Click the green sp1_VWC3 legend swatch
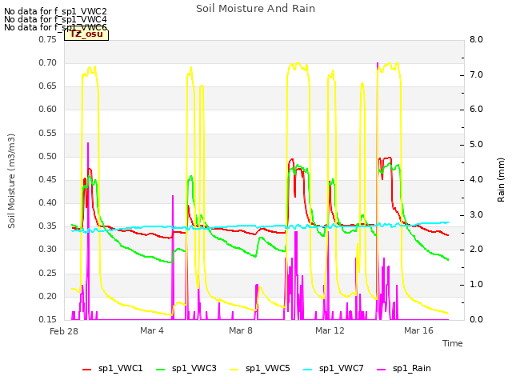 [160, 370]
